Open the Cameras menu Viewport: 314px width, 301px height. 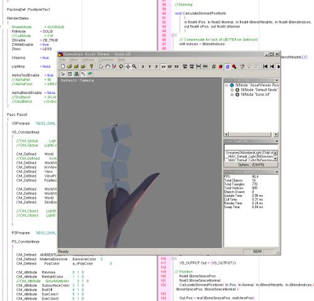pos(106,60)
